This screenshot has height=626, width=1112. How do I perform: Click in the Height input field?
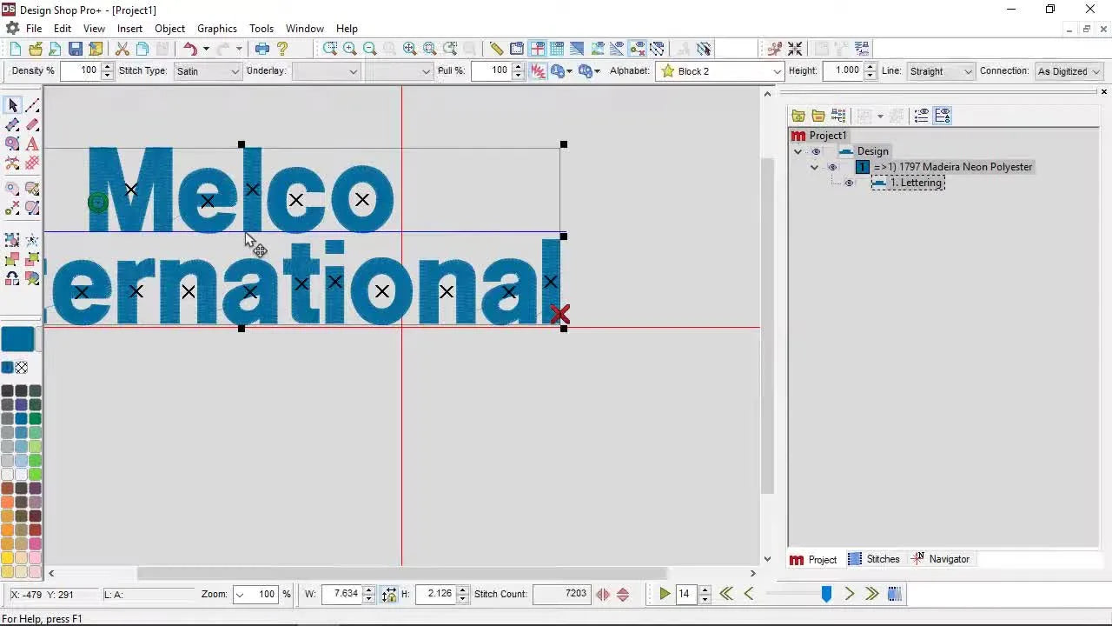(x=844, y=70)
